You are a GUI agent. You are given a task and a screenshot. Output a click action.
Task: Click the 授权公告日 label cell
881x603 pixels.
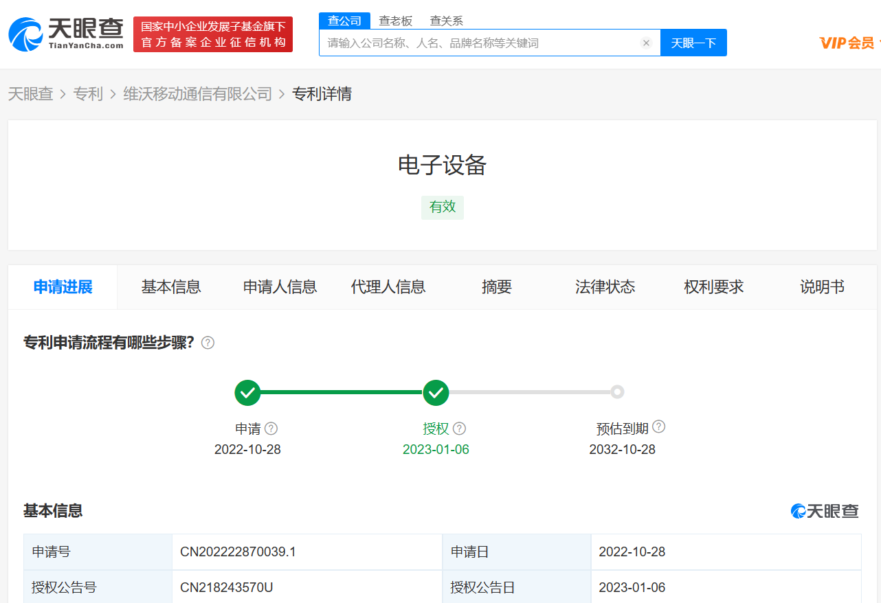pos(517,587)
